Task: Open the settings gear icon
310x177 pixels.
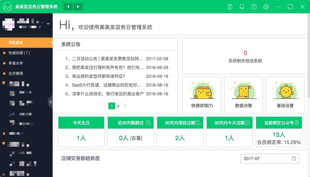Action: pos(266,7)
